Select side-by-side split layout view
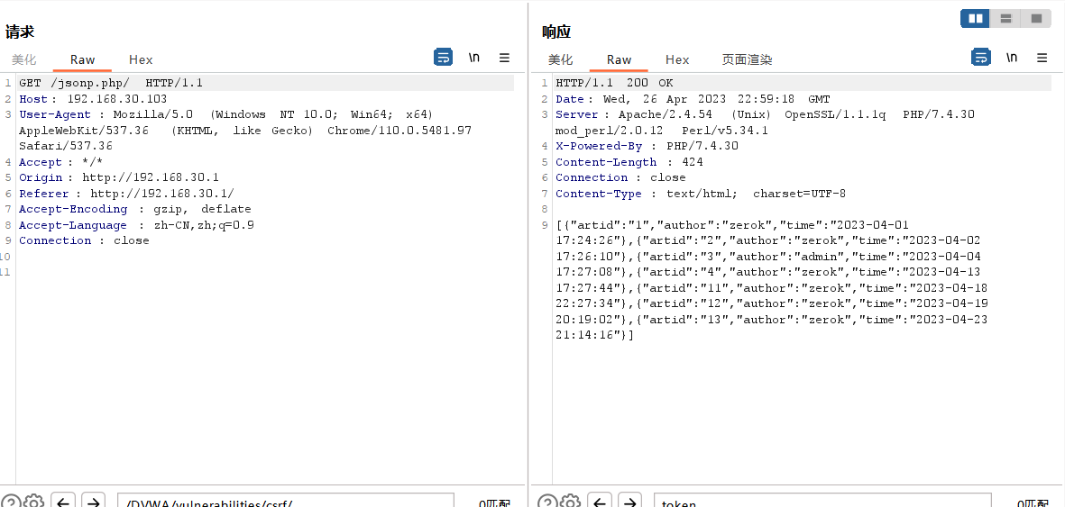The width and height of the screenshot is (1065, 507). point(976,18)
